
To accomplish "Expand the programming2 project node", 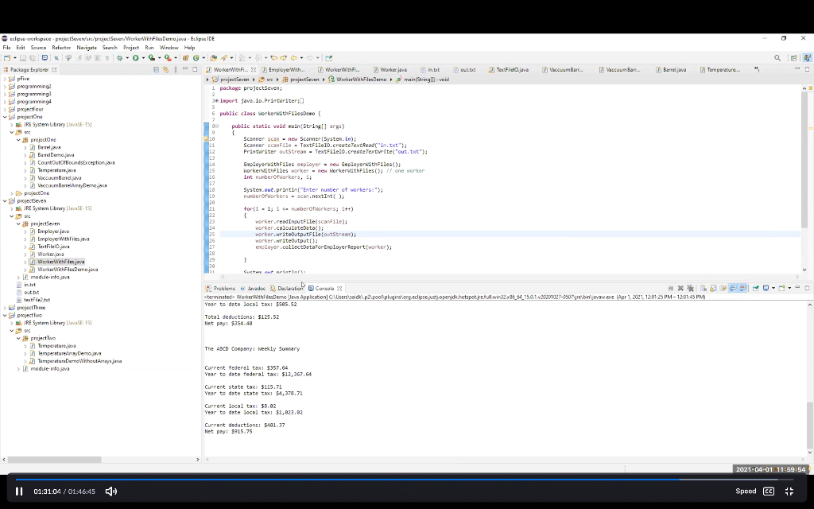I will pos(6,86).
